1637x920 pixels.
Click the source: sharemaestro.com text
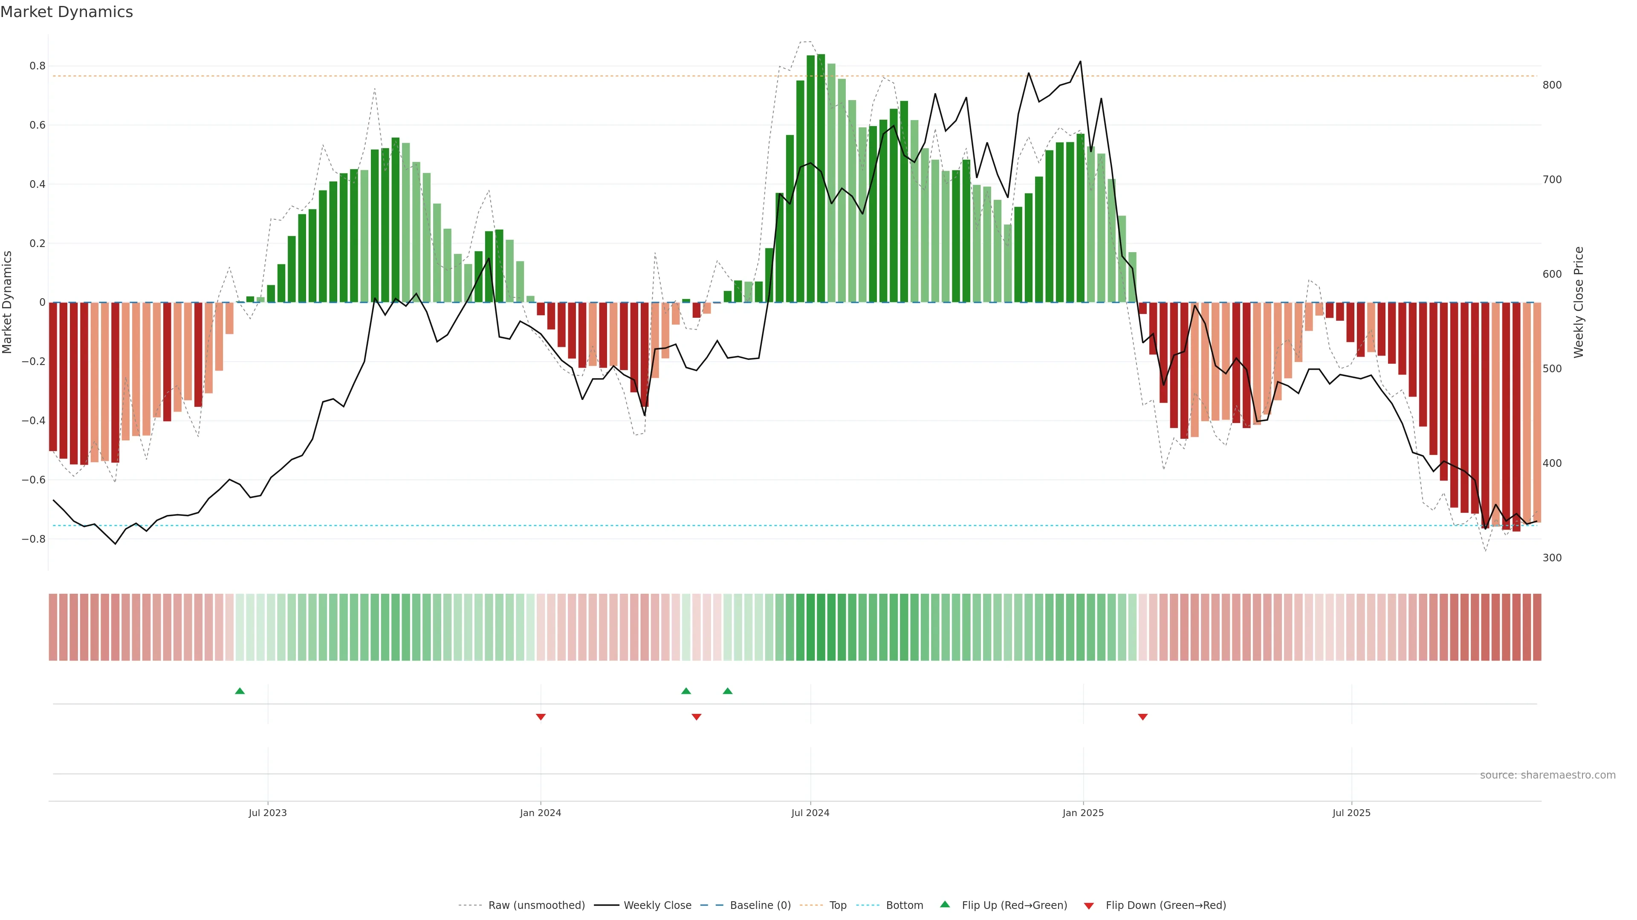click(x=1547, y=775)
